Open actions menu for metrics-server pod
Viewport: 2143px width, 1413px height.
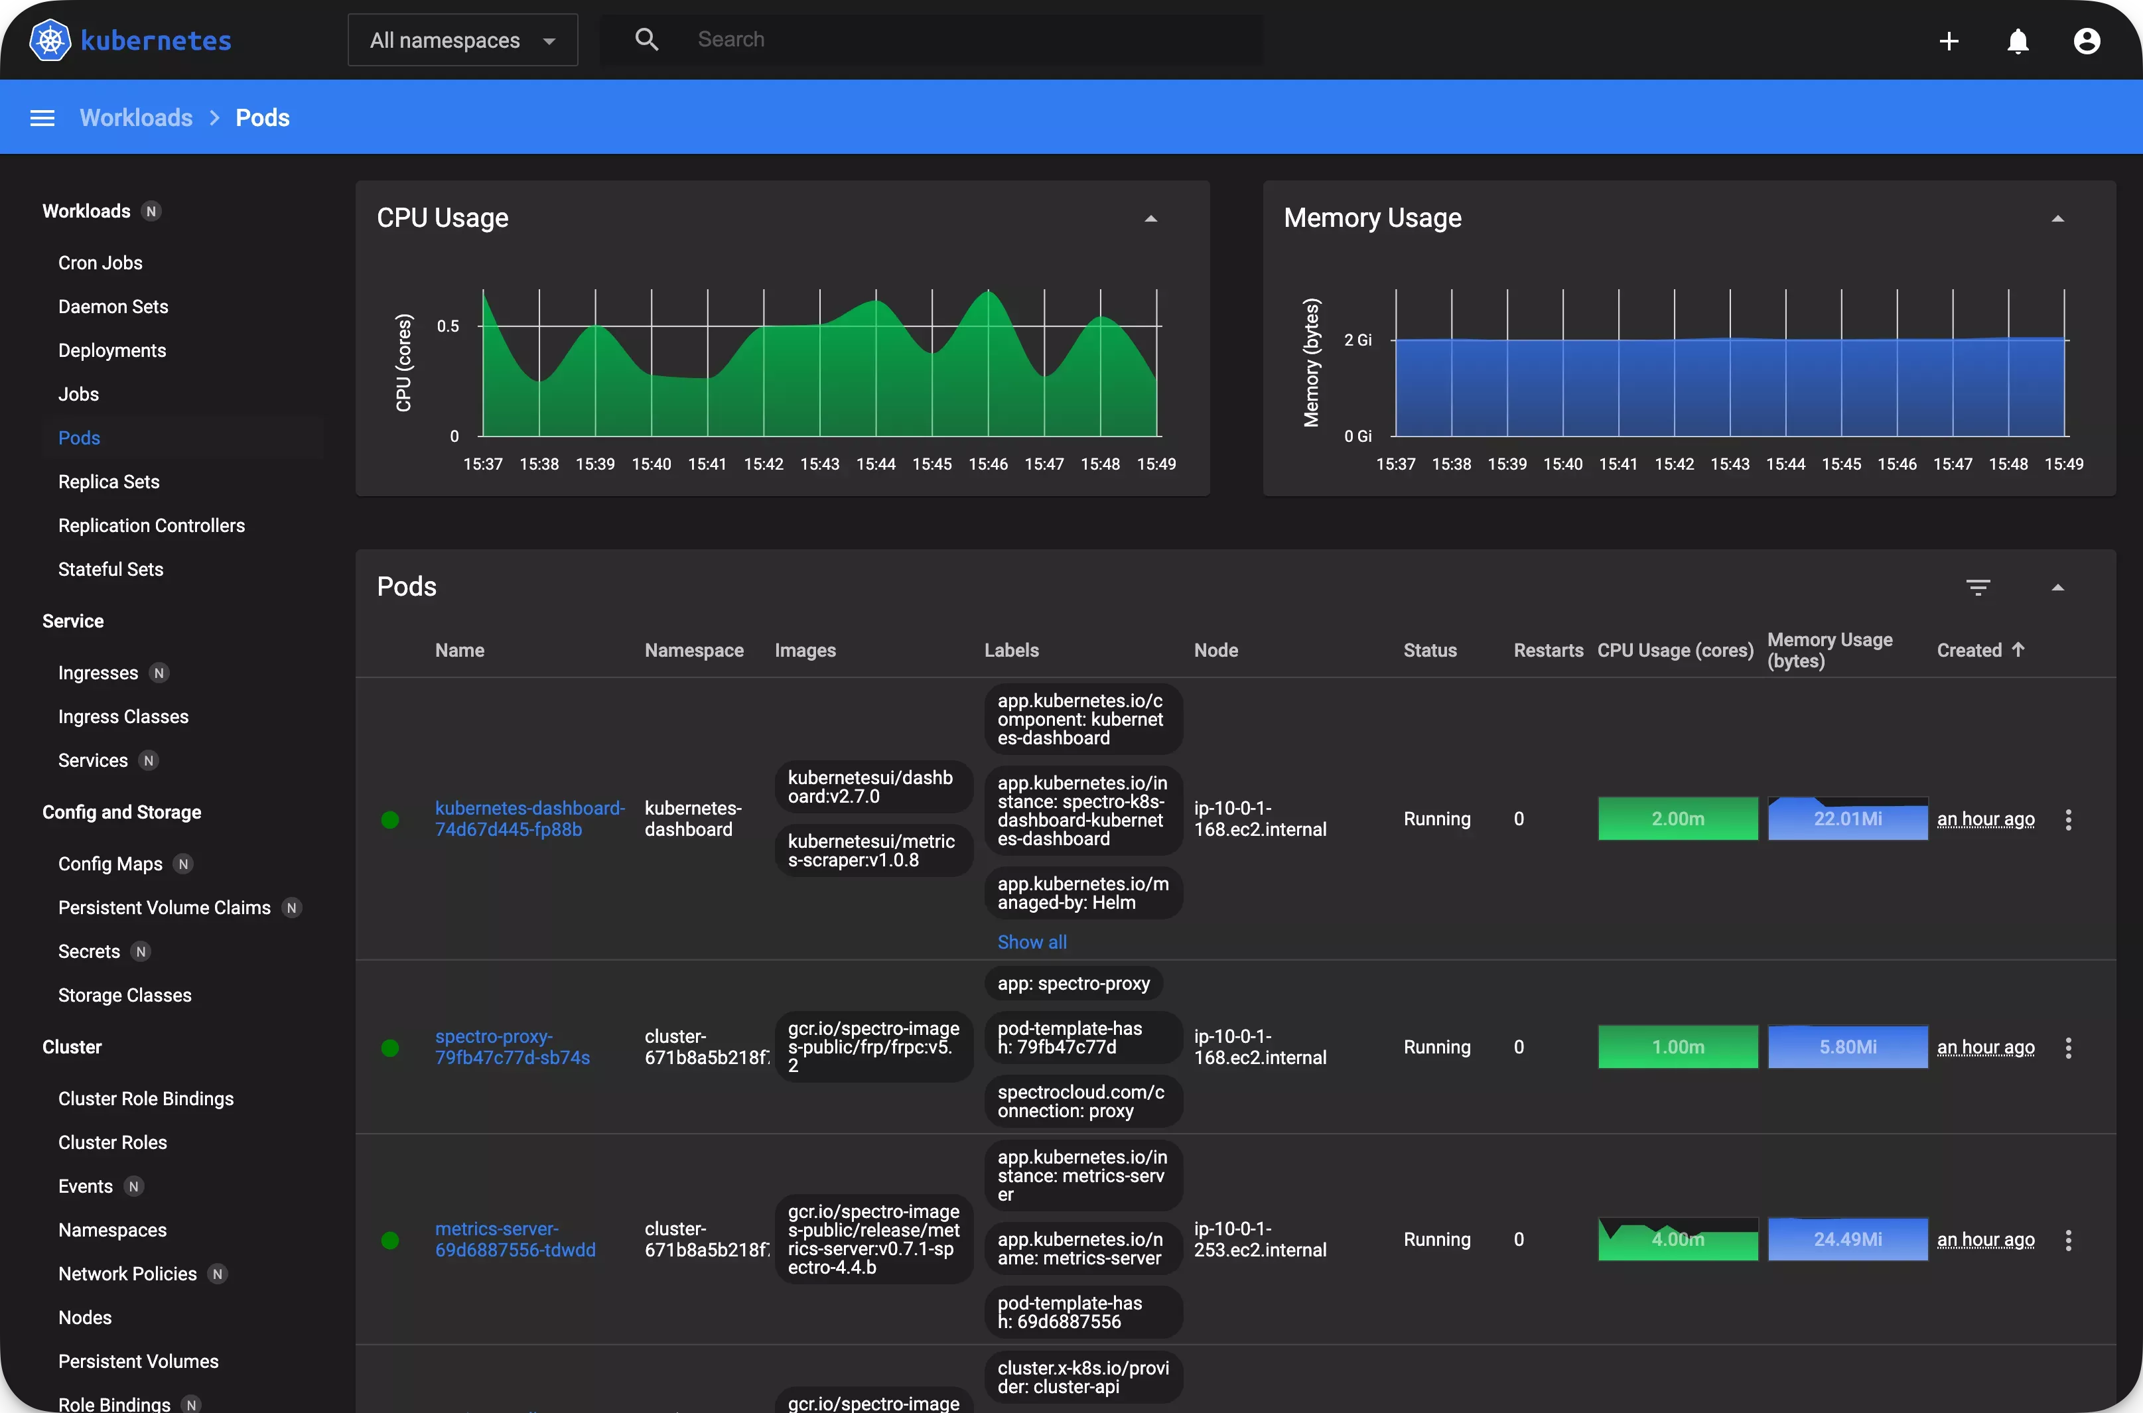(x=2068, y=1240)
